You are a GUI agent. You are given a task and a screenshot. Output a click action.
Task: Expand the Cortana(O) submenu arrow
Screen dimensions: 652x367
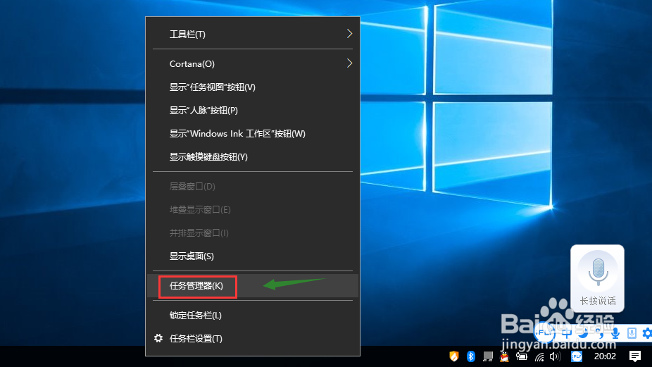(349, 63)
